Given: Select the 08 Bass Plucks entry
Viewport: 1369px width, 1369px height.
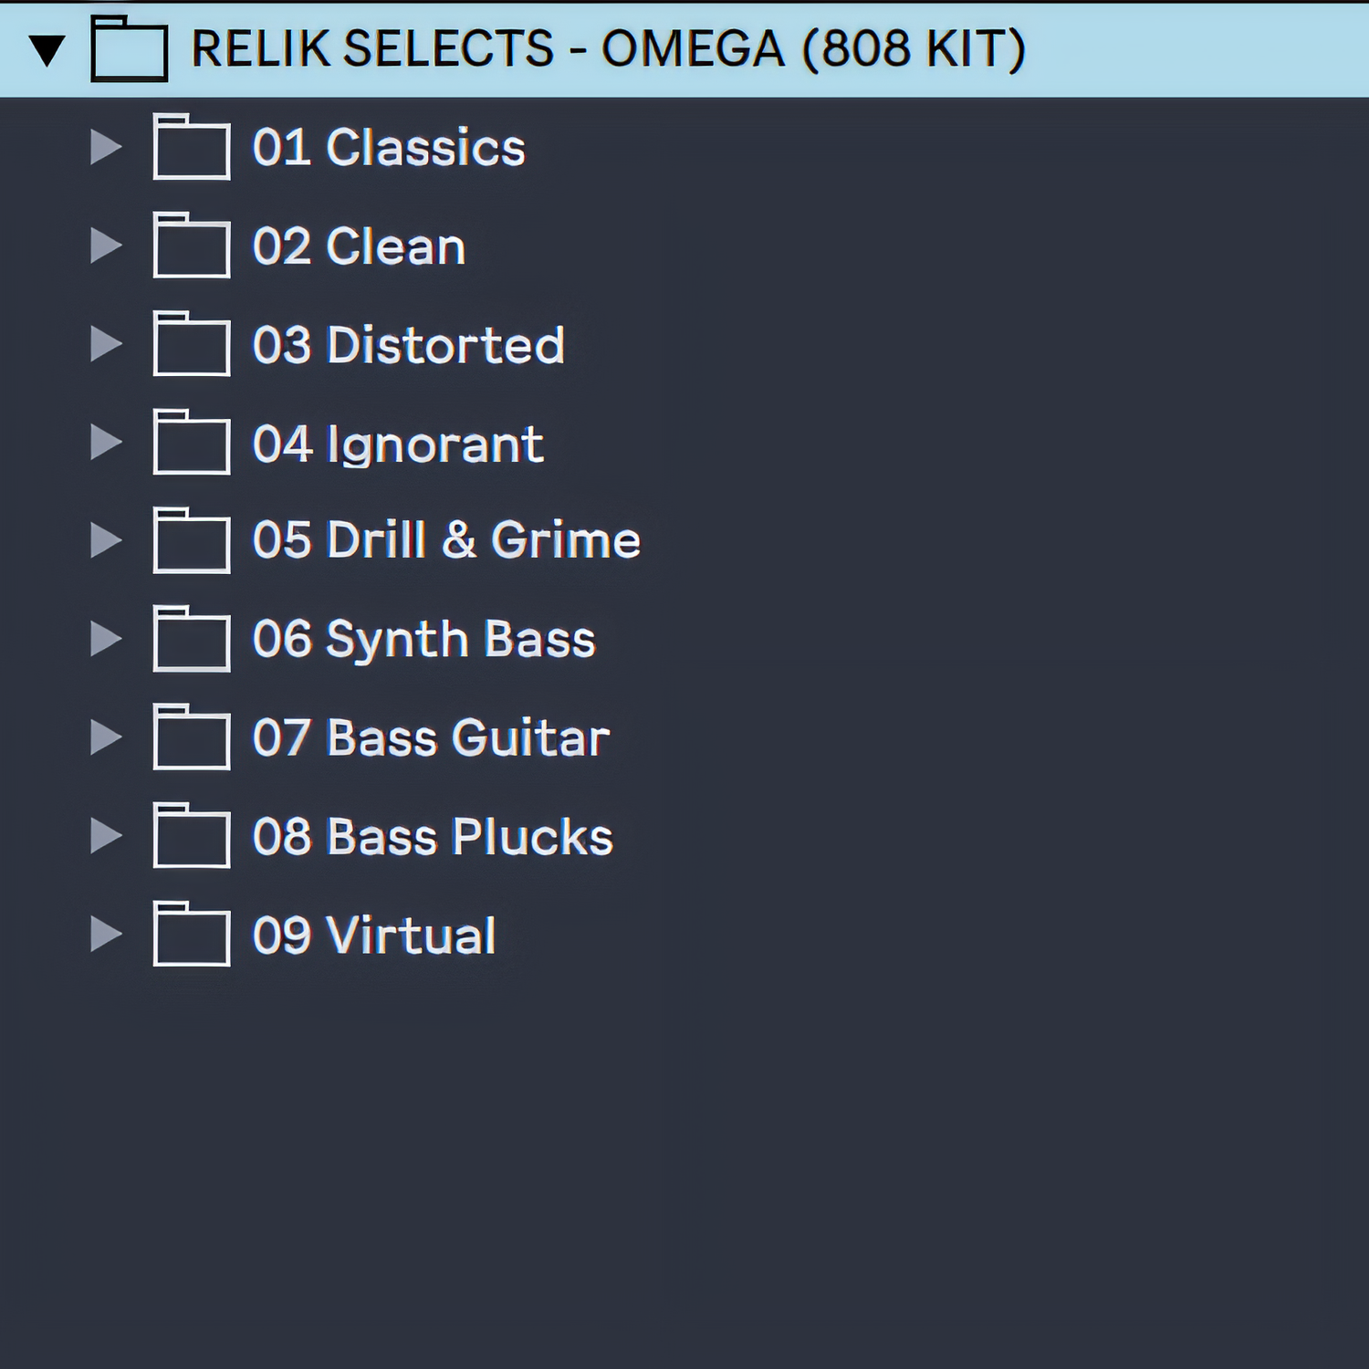Looking at the screenshot, I should point(433,836).
